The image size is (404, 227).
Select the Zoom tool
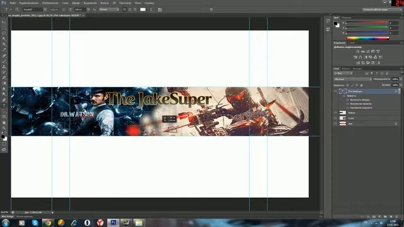(x=4, y=128)
